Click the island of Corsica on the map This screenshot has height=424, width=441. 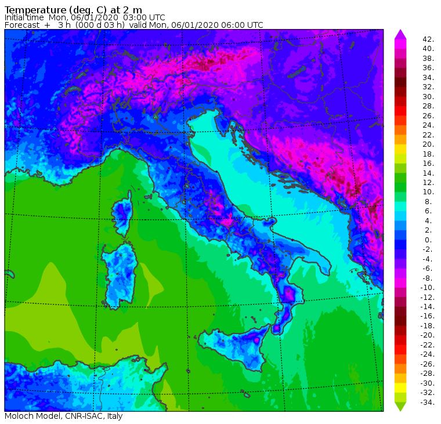[122, 214]
